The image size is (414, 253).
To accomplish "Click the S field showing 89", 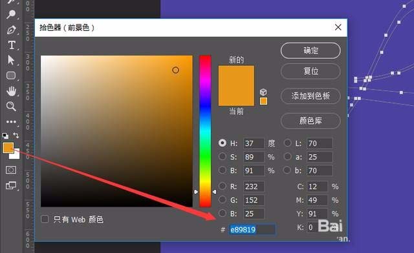I will [x=254, y=157].
